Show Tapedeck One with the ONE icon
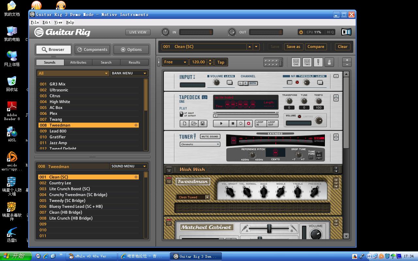The width and height of the screenshot is (418, 261). point(296,62)
